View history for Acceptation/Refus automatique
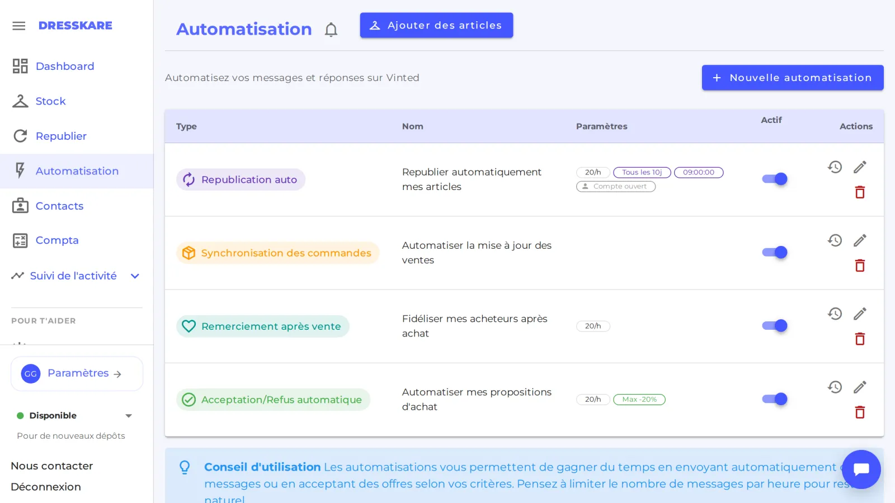895x503 pixels. [x=835, y=387]
